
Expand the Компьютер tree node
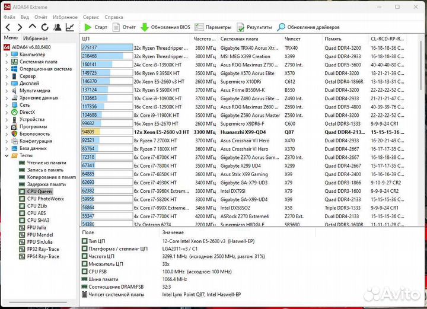coord(7,55)
